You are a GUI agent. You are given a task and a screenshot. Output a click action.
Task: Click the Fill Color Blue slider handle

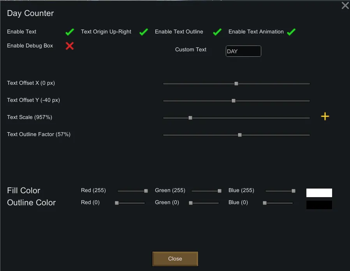tap(294, 191)
